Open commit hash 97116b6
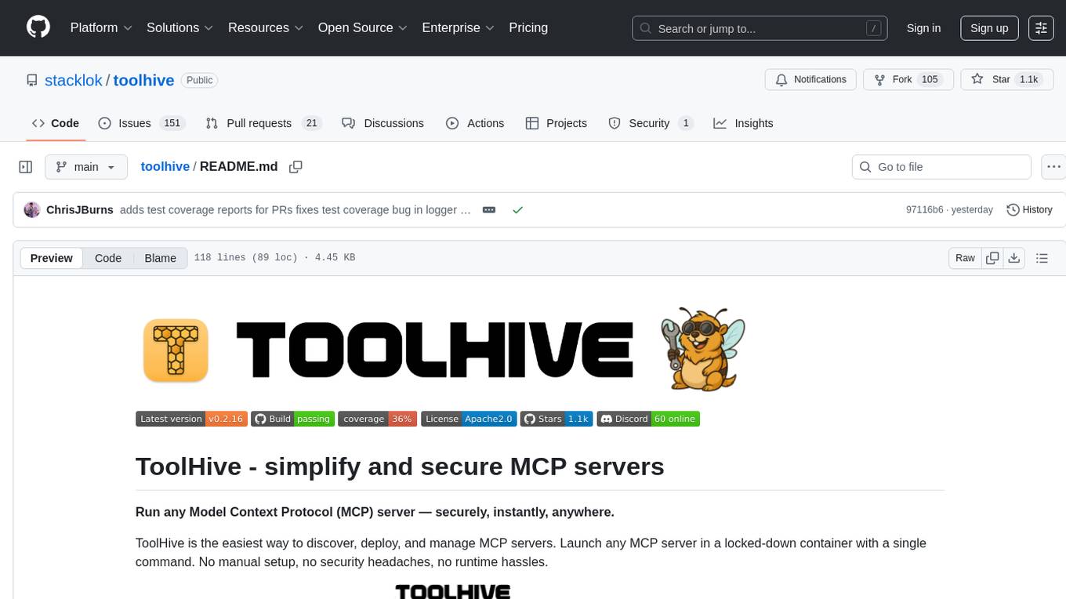 coord(925,210)
